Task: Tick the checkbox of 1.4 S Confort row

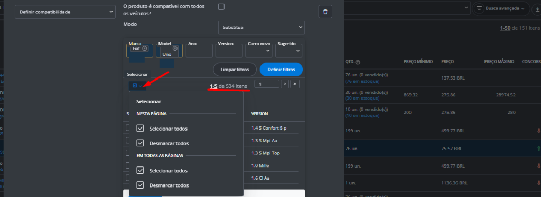Action: point(127,128)
